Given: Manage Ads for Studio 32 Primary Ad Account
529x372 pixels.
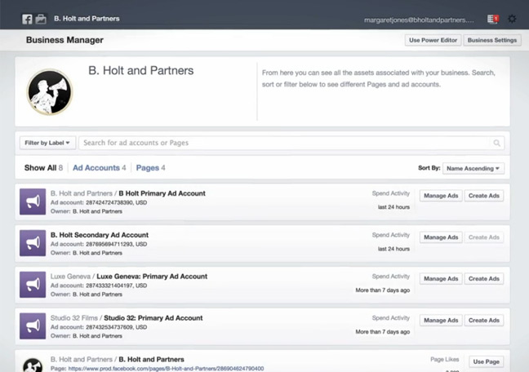Looking at the screenshot, I should point(441,320).
